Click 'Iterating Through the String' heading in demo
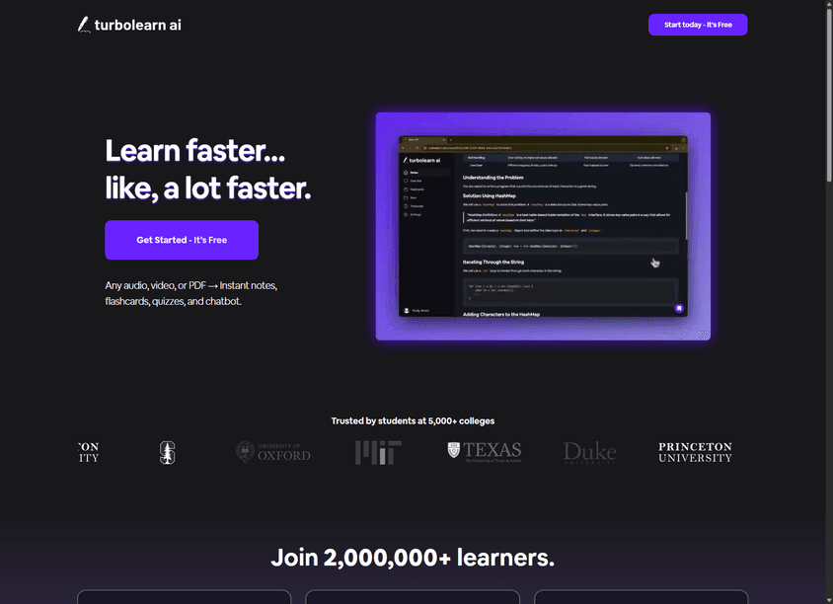Viewport: 833px width, 604px height. point(493,262)
